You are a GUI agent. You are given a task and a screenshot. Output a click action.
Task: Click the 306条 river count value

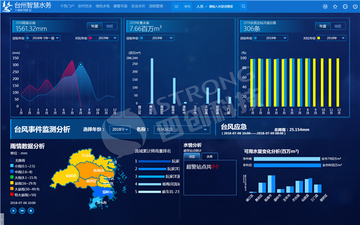251,29
